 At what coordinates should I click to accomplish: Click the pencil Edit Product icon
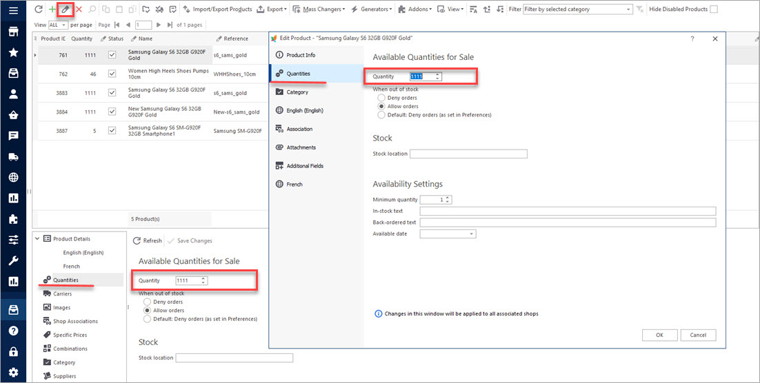pos(65,9)
